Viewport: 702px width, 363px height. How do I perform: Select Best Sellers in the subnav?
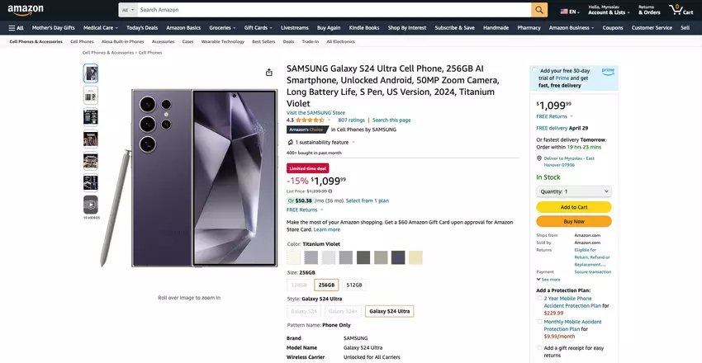[x=263, y=40]
